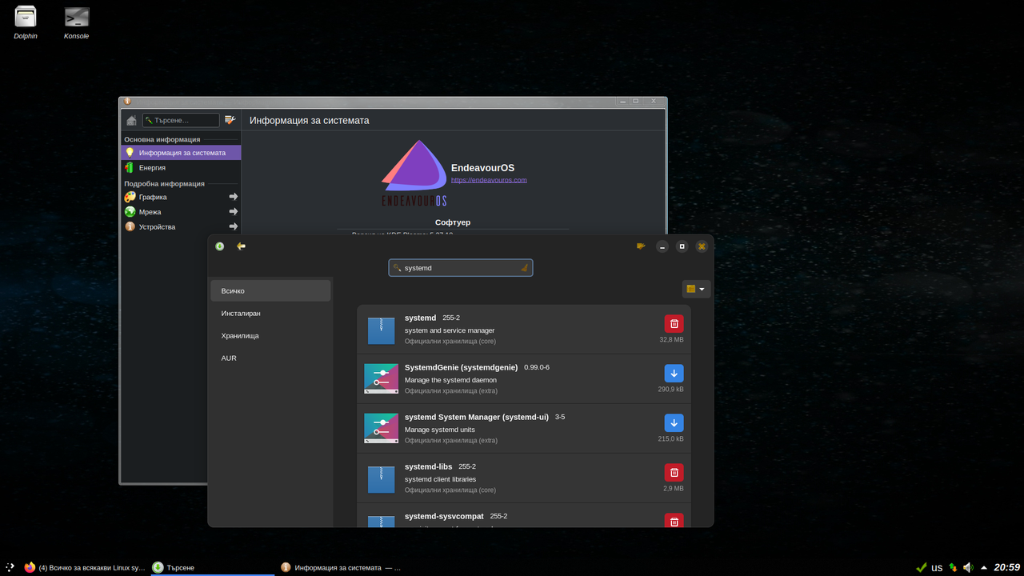
Task: Open the volume tray icon
Action: 968,567
